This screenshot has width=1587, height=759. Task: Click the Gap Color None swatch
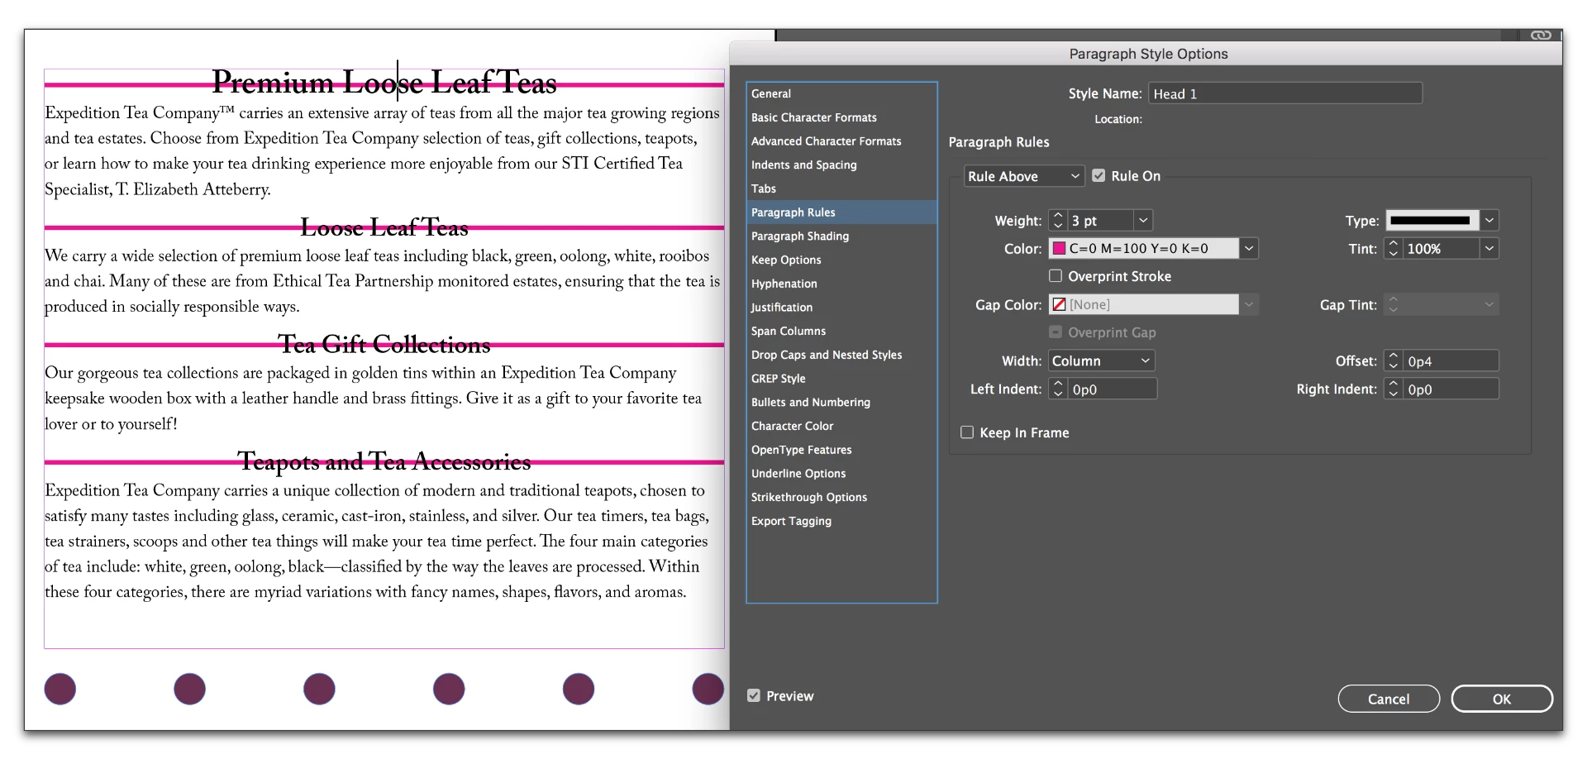(x=1059, y=304)
